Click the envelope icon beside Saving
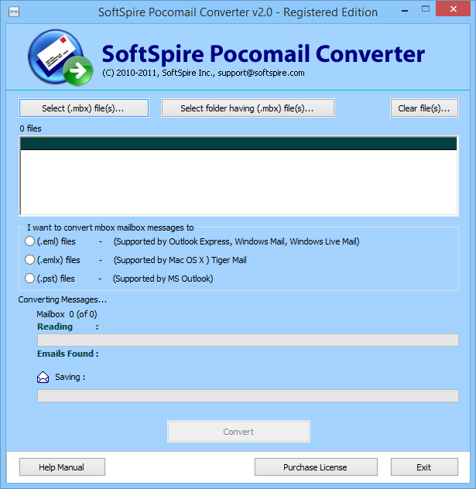Viewport: 476px width, 489px height. click(x=43, y=378)
